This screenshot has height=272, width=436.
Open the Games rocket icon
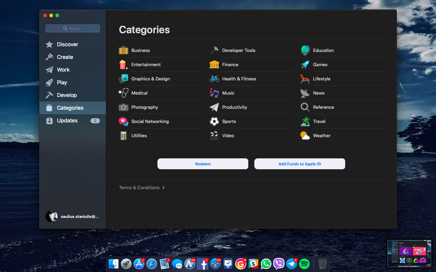pyautogui.click(x=305, y=64)
